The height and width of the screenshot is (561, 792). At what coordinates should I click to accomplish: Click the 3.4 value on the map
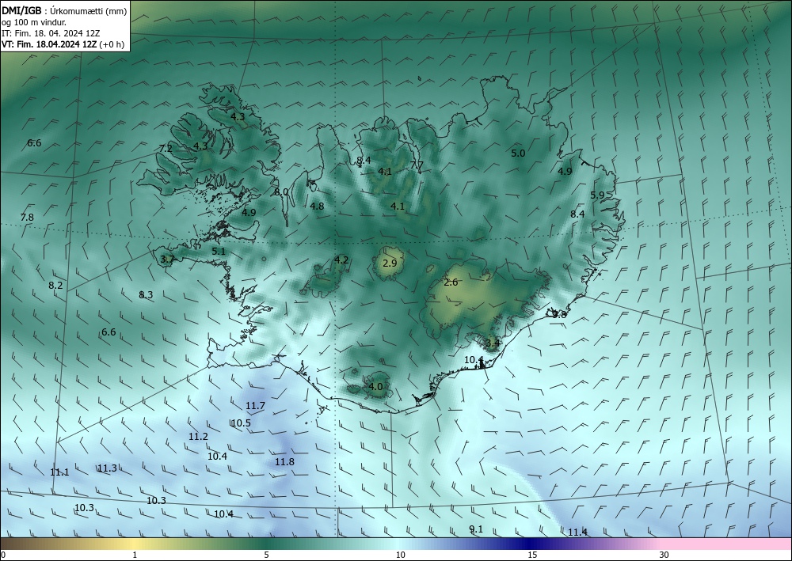tap(493, 343)
